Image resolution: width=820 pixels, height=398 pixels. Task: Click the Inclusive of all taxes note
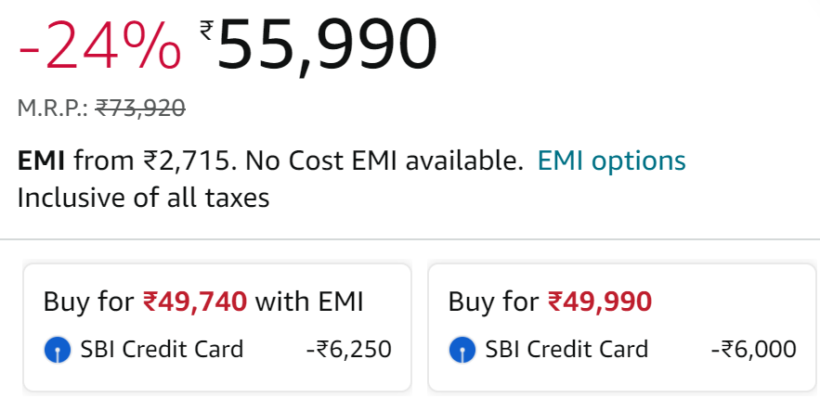(143, 198)
